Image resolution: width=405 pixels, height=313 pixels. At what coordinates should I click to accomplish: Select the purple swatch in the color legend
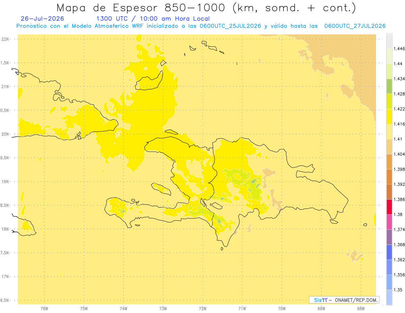(x=389, y=236)
